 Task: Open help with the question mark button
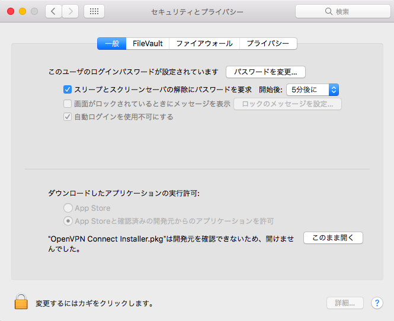[377, 303]
